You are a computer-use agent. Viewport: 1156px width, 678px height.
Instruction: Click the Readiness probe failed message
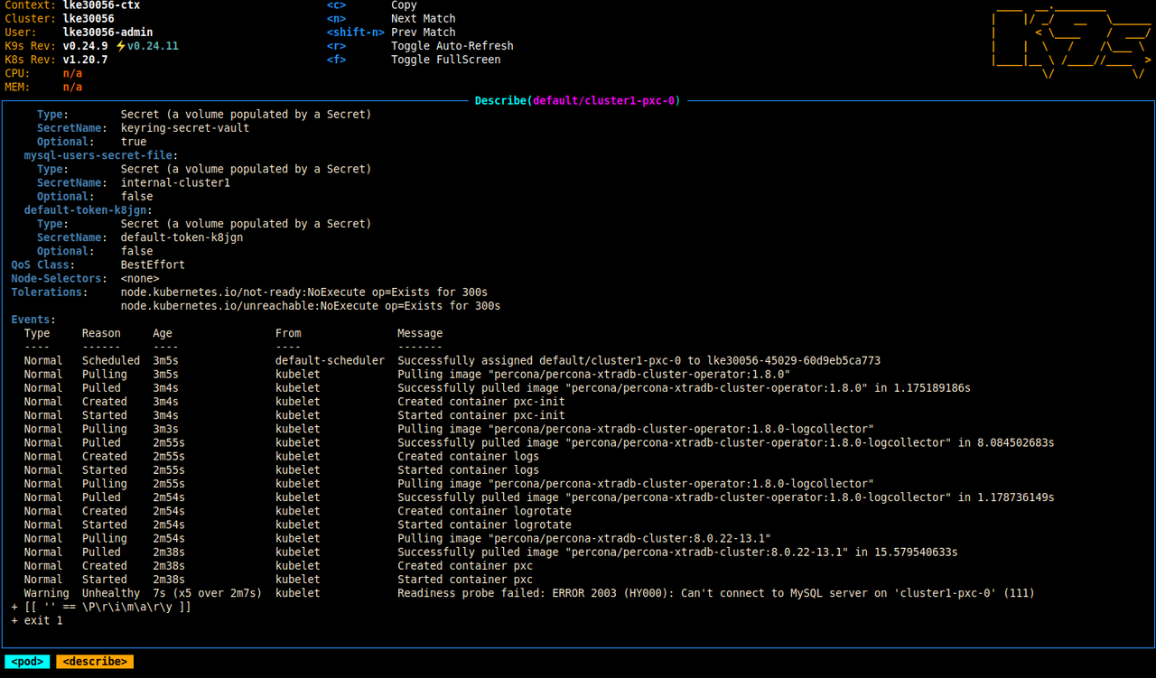click(716, 593)
